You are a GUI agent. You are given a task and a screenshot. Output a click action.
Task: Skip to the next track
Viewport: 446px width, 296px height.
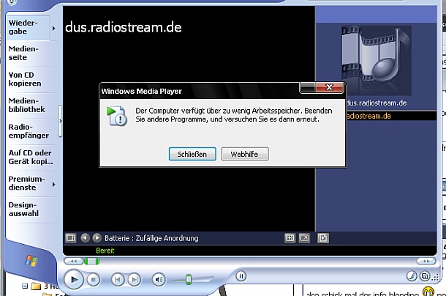point(135,280)
